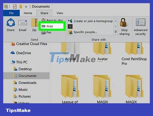Open Pictures in the navigation pane
Image resolution: width=153 pixels, height=116 pixels.
[x=22, y=96]
